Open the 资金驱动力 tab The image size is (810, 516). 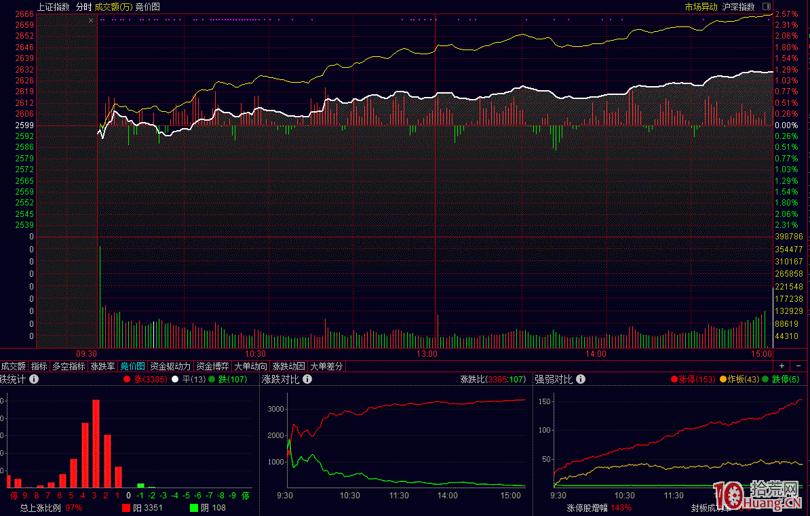(x=170, y=366)
